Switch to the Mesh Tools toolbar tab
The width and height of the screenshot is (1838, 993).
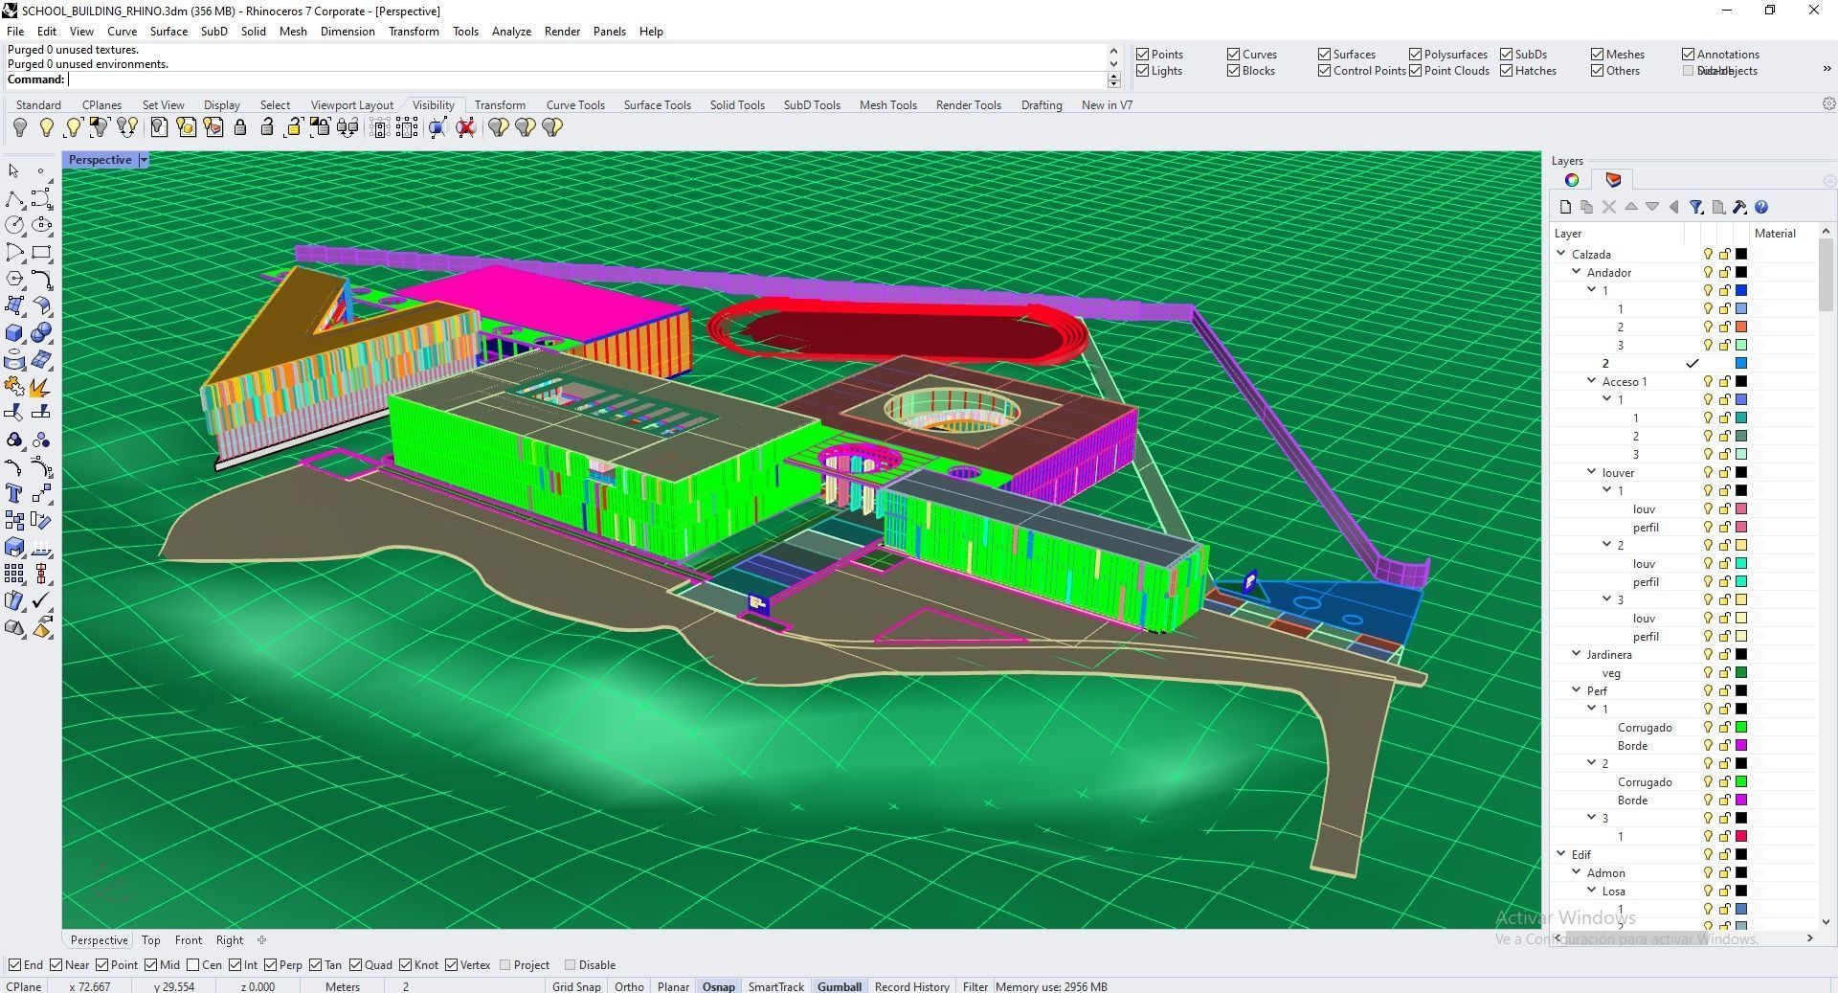click(887, 105)
